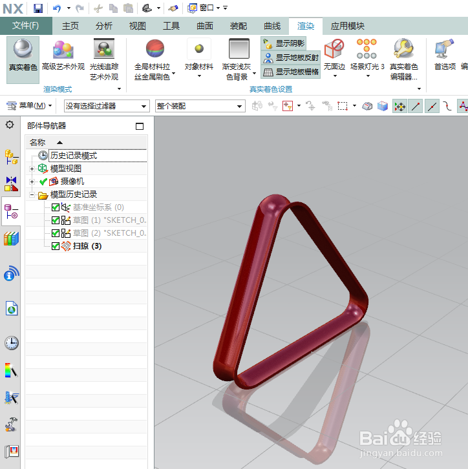Click the Copy icon
The height and width of the screenshot is (469, 468).
[x=113, y=8]
